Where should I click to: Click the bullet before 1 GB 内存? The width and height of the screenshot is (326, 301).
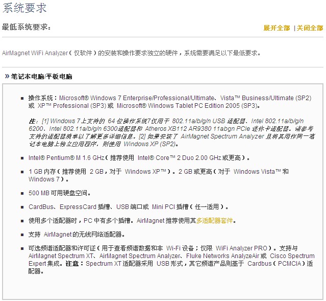22,172
